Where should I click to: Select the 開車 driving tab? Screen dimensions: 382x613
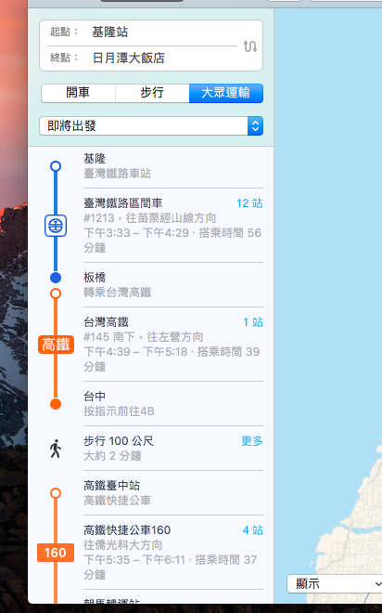click(x=78, y=93)
